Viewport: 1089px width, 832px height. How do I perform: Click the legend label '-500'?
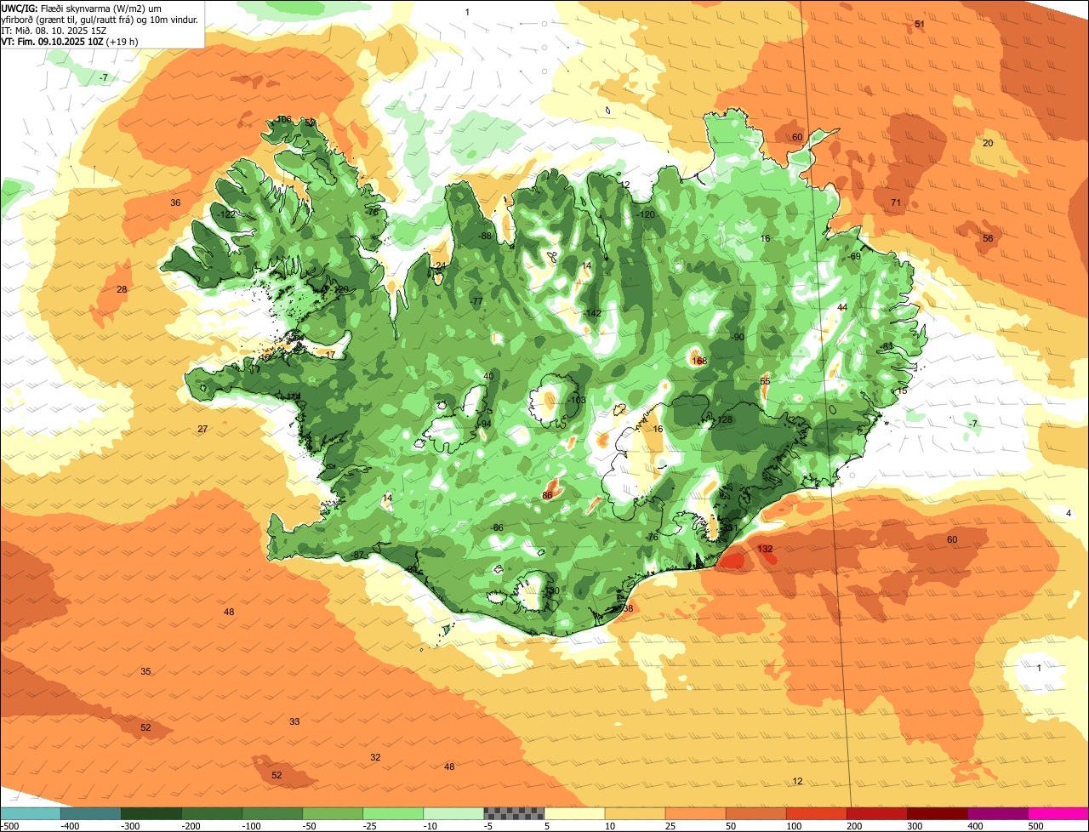point(9,826)
